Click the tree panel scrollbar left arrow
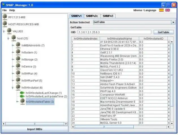The width and height of the screenshot is (178, 135). tap(4, 124)
